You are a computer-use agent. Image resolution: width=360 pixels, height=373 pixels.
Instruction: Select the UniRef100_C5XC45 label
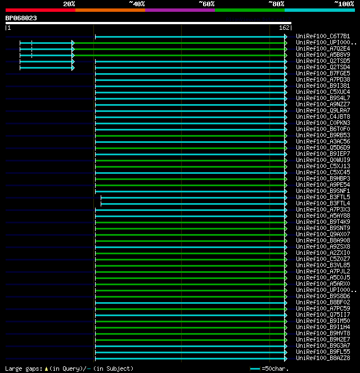(x=323, y=173)
